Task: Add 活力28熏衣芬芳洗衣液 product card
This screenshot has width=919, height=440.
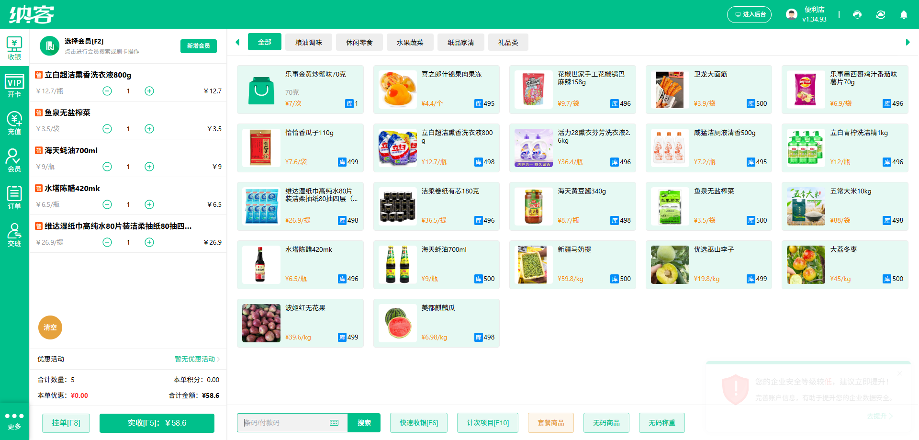Action: tap(572, 148)
